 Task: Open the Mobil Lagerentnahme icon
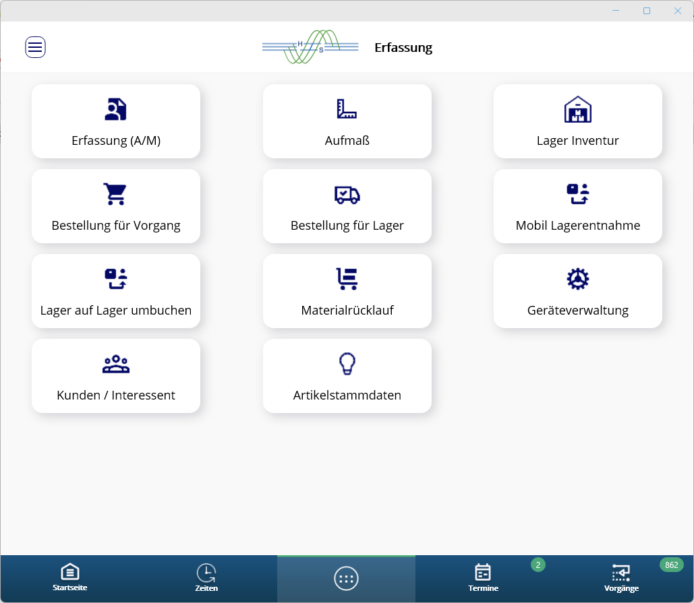tap(577, 194)
